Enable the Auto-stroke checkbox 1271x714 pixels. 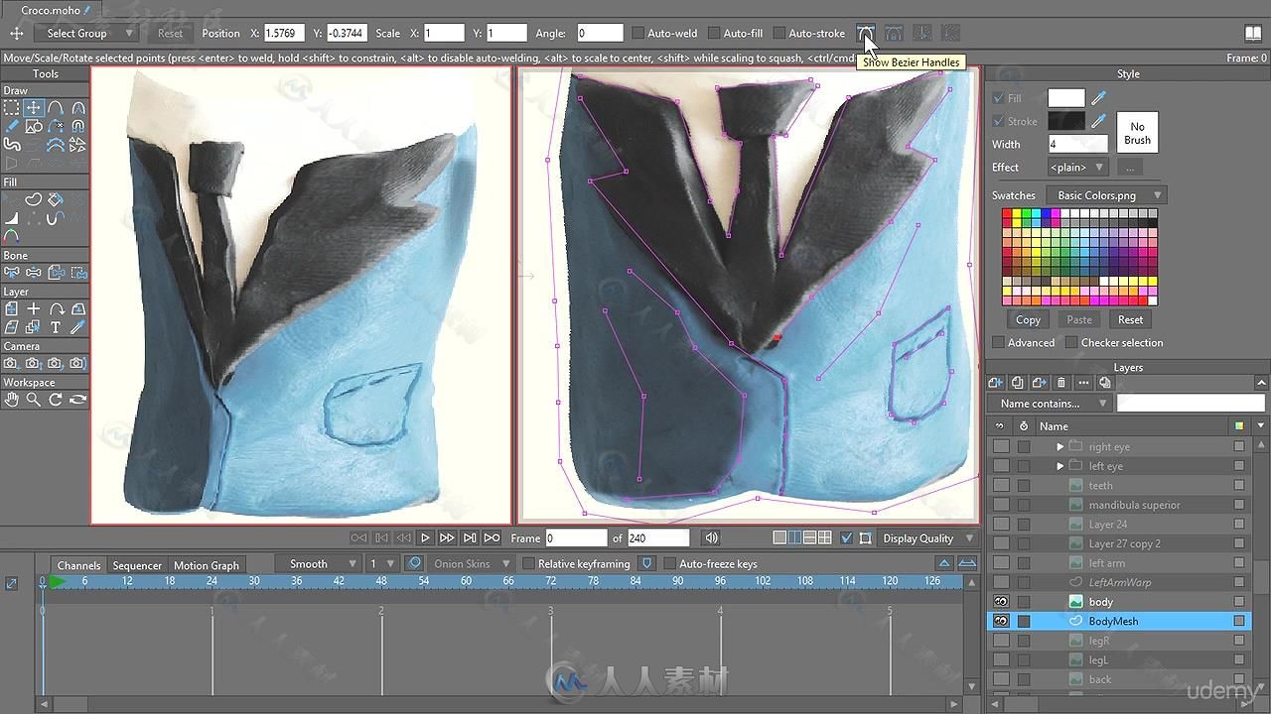[x=779, y=34]
